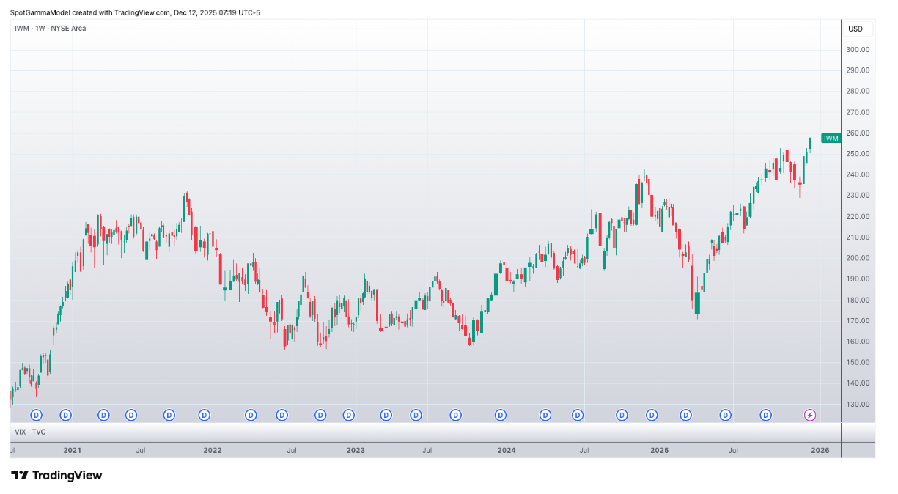898x494 pixels.
Task: Click the dividend "D" marker below the 2021 label
Action: tap(65, 415)
